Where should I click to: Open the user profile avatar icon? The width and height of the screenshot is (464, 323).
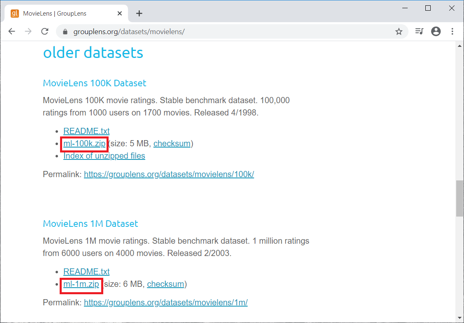click(436, 32)
